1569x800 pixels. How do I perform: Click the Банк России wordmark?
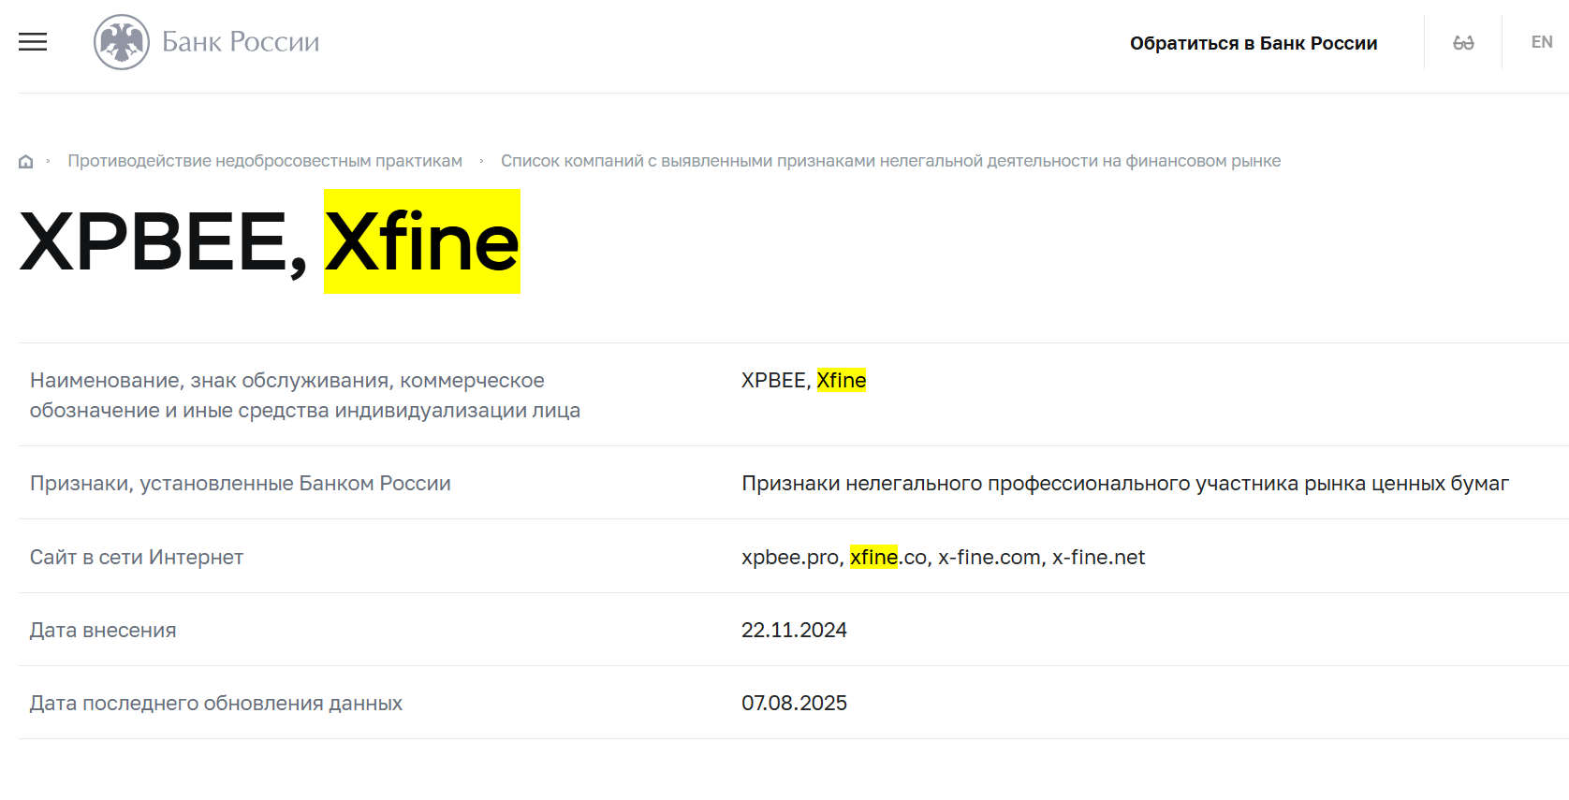tap(241, 42)
